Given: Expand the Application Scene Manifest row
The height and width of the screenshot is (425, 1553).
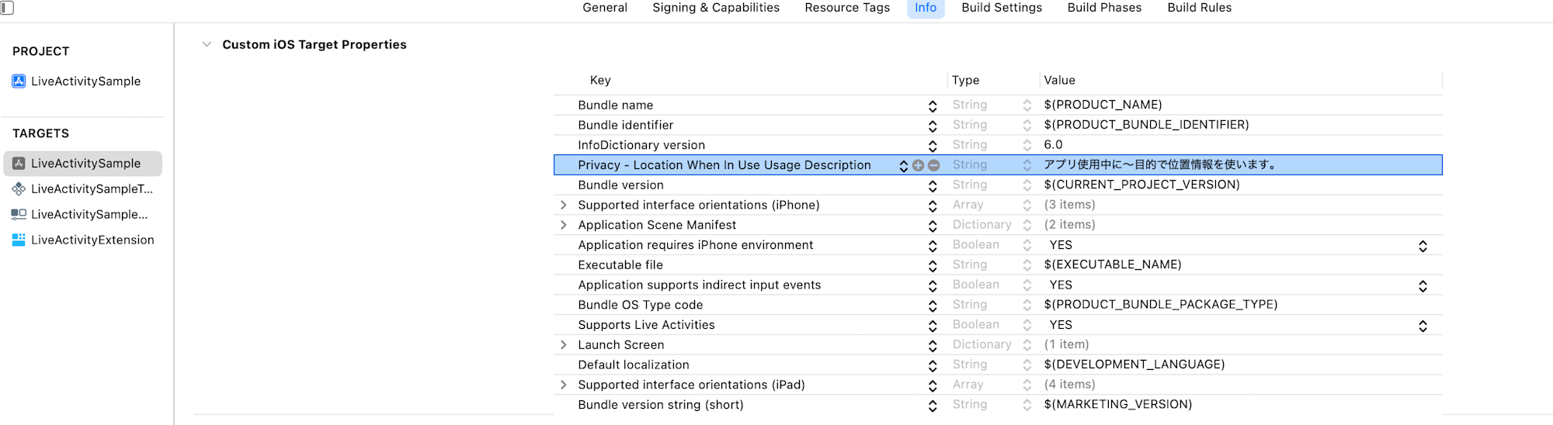Looking at the screenshot, I should [x=564, y=226].
